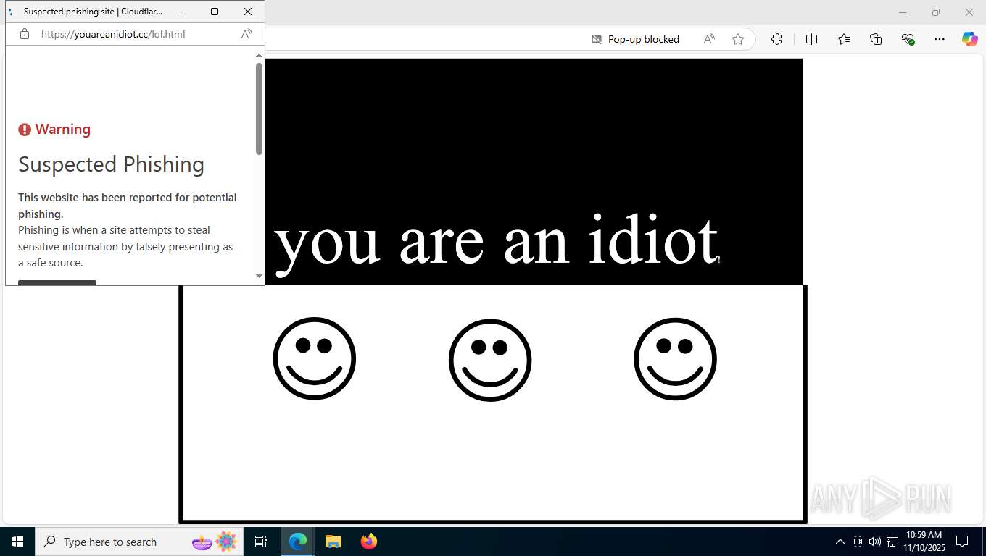Show hidden tray icons chevron
Image resolution: width=986 pixels, height=556 pixels.
click(840, 542)
